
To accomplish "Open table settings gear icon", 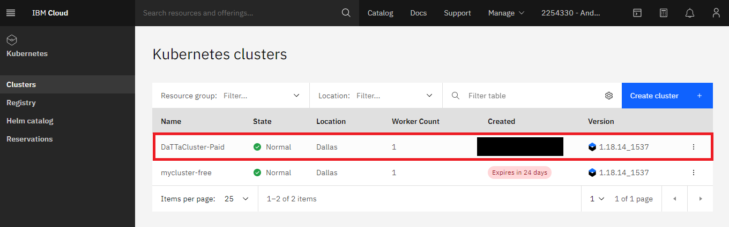I will click(609, 96).
